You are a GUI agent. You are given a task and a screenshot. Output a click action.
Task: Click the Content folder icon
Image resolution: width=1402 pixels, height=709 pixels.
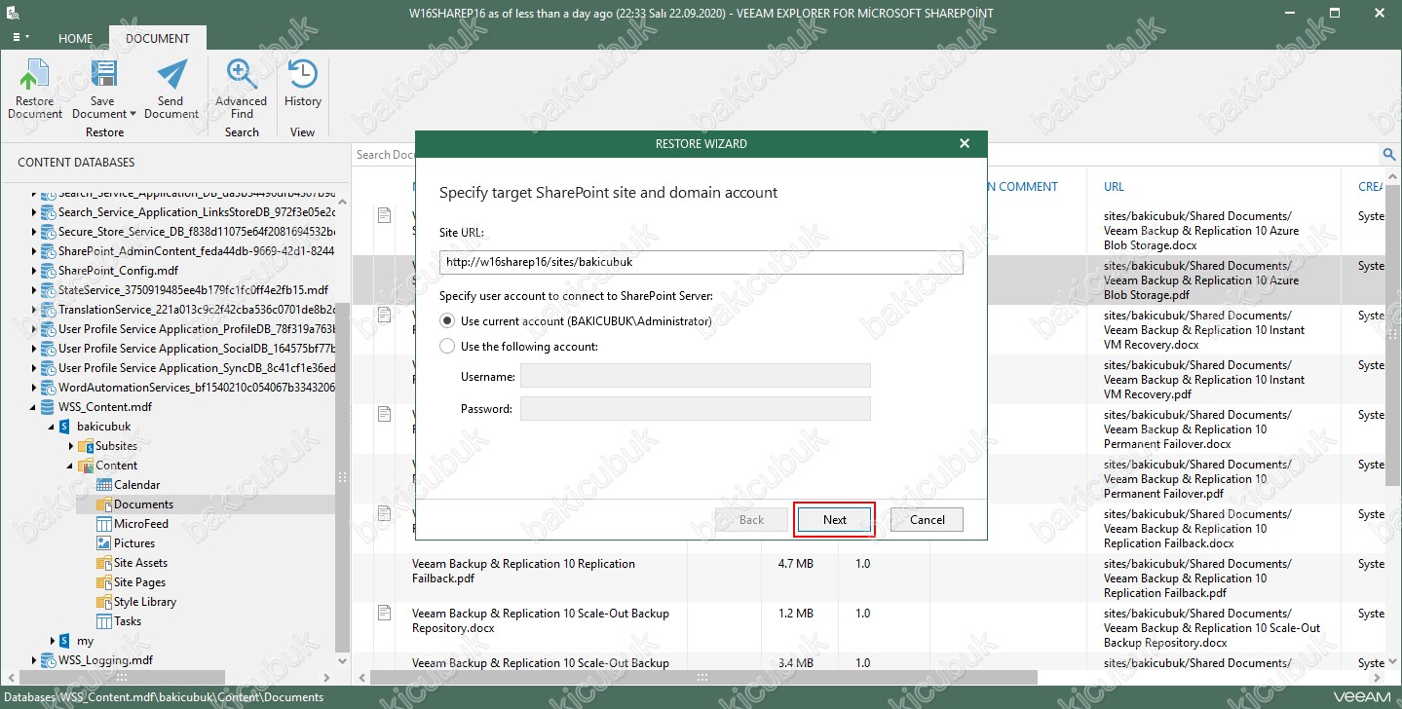tap(86, 466)
